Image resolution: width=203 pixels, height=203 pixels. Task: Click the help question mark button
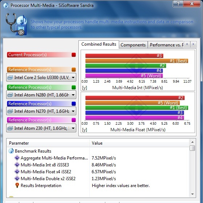pyautogui.click(x=178, y=4)
